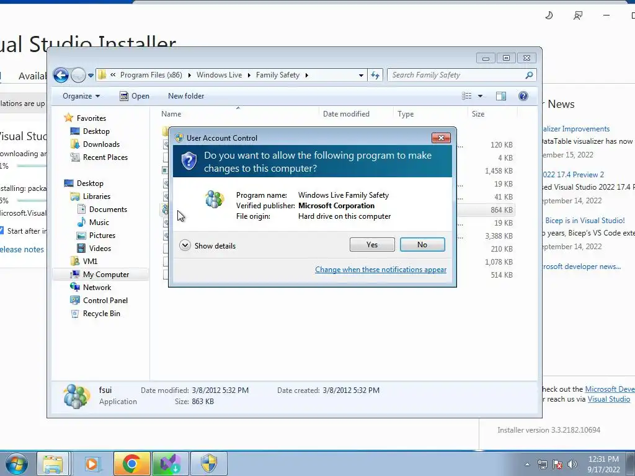Sort by the Type column header
Image resolution: width=635 pixels, height=476 pixels.
[x=430, y=114]
